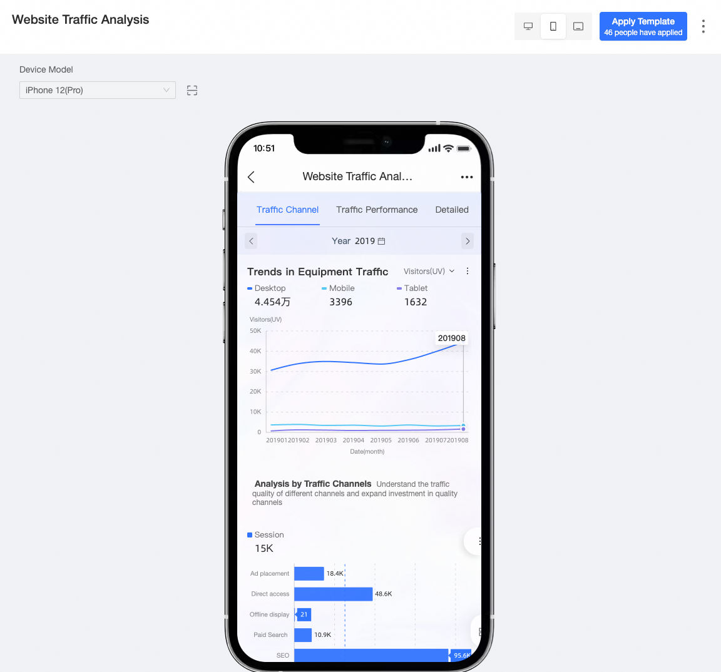Expand the Visitors(UV) metric dropdown
721x672 pixels.
(x=429, y=271)
